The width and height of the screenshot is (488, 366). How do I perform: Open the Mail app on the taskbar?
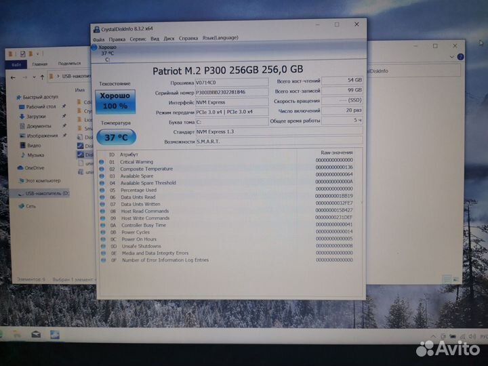tap(36, 335)
